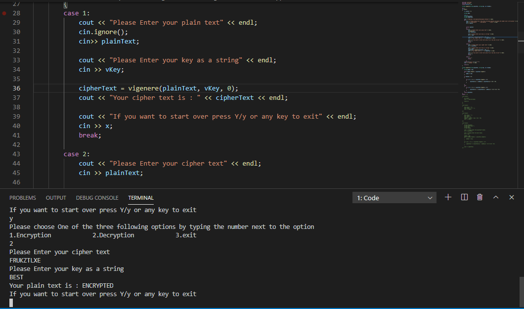Click 'cin >> x;' on line 40
524x309 pixels.
pos(95,126)
